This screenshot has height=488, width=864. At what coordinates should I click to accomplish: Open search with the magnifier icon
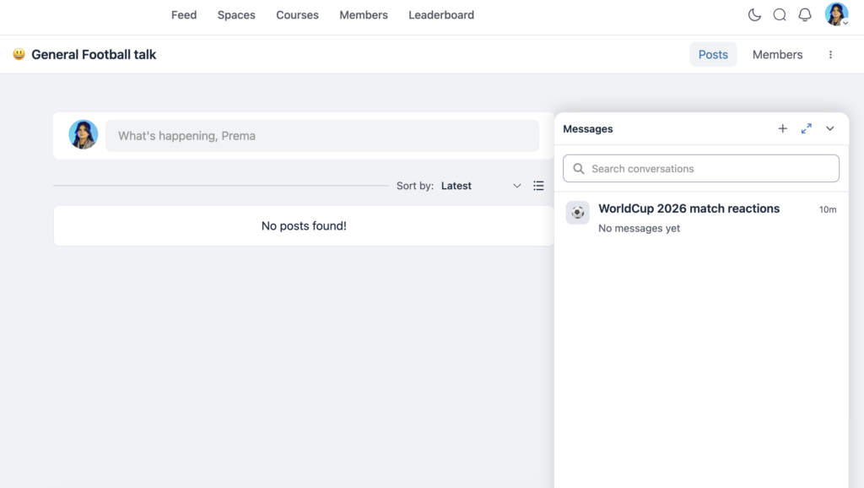point(779,15)
